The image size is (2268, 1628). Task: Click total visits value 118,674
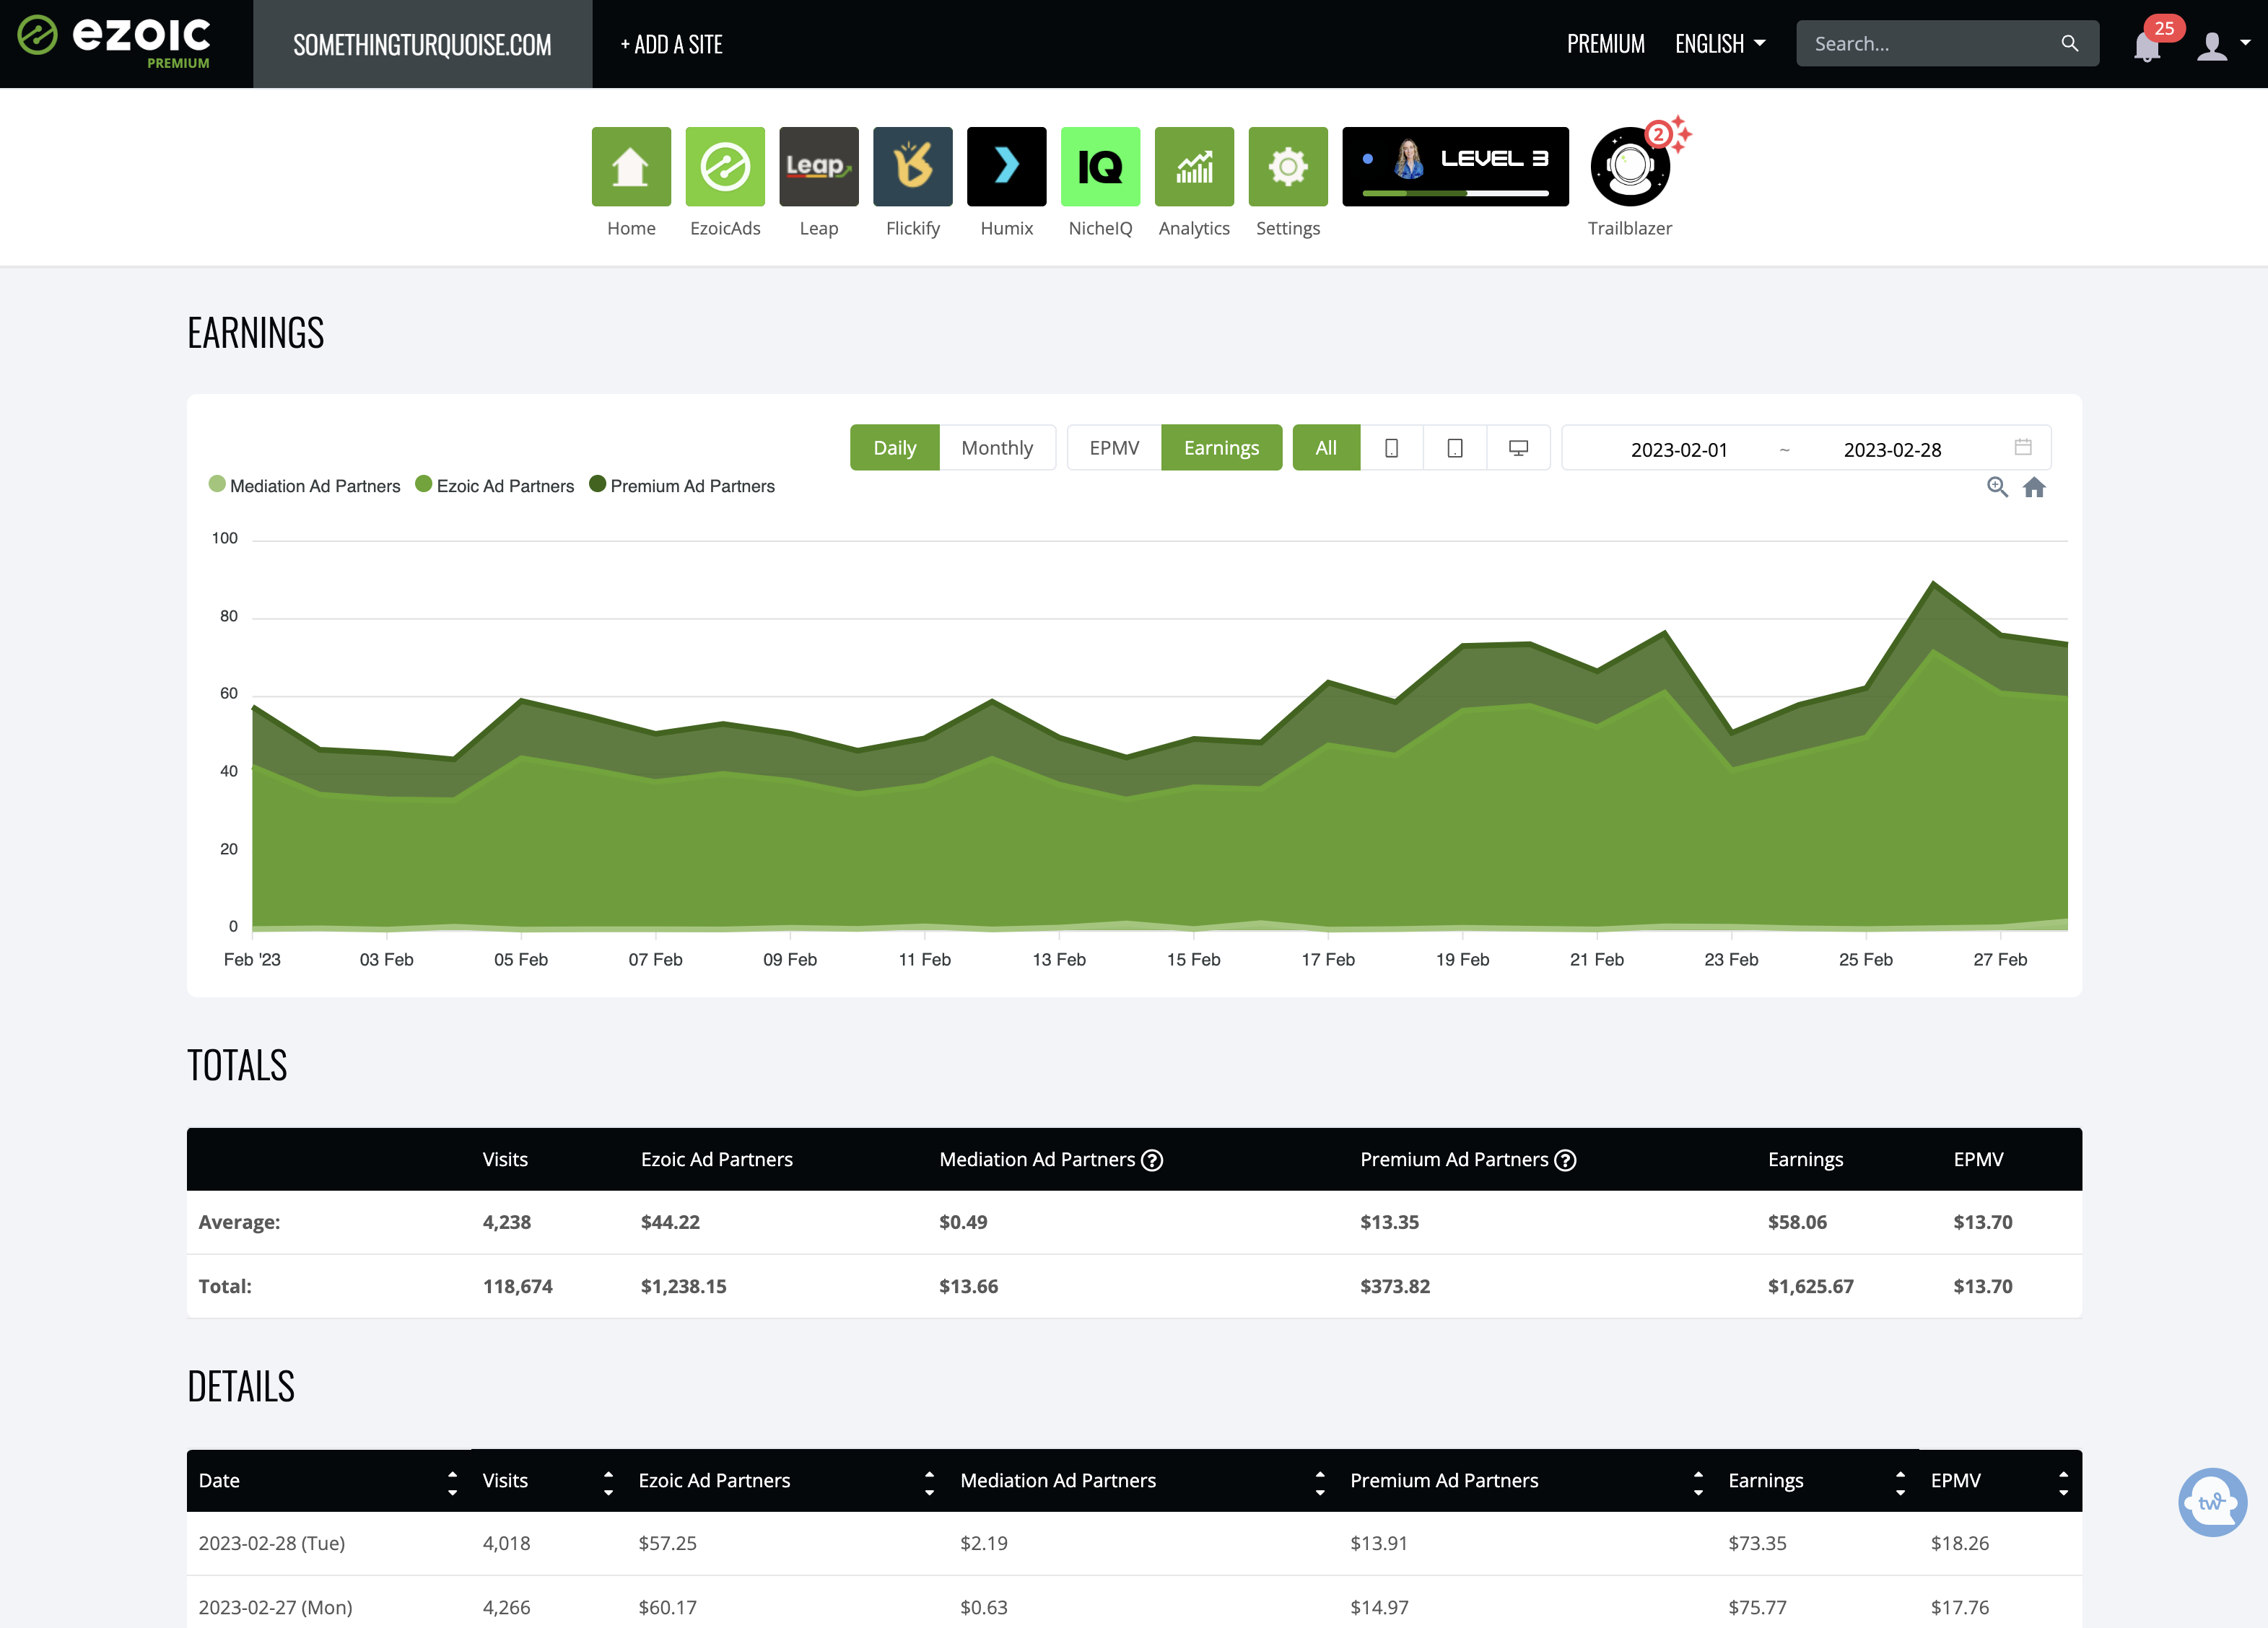[x=517, y=1286]
